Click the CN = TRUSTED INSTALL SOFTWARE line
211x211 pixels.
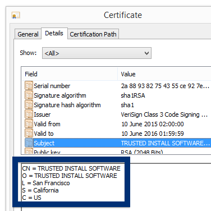(x=71, y=168)
